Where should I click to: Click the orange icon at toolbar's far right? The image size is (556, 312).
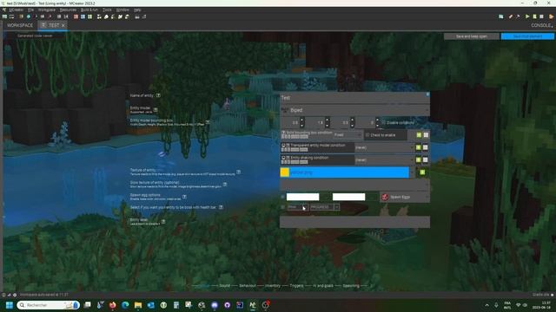coord(551,16)
